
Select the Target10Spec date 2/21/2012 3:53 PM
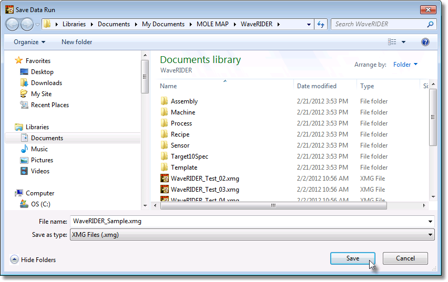[322, 156]
